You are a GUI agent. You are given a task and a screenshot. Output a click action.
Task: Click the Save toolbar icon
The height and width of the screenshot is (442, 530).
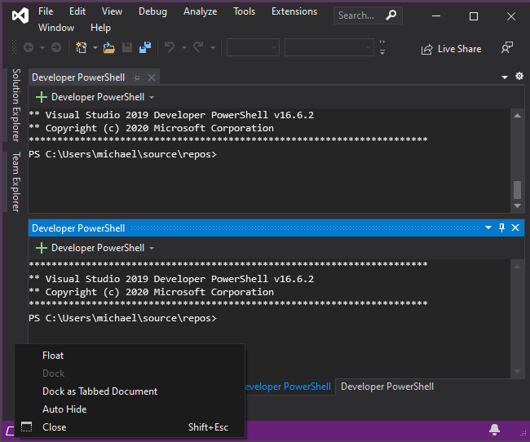[x=127, y=47]
